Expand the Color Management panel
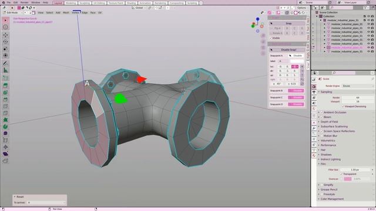The image size is (376, 211). 330,199
